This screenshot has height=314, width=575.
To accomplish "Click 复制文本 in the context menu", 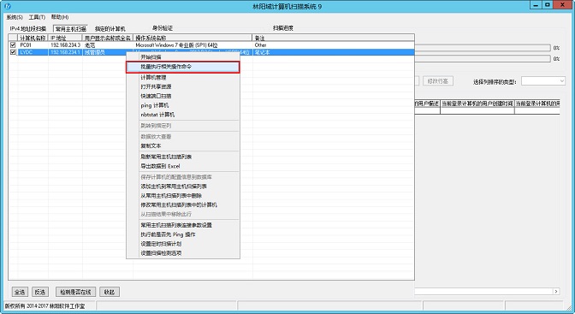I will click(x=151, y=145).
